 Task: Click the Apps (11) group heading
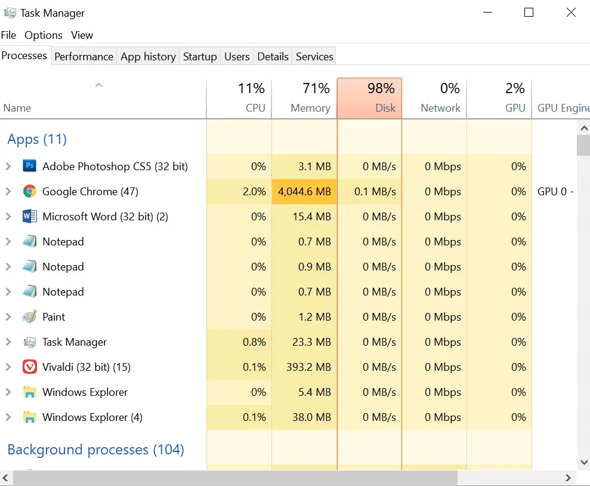pyautogui.click(x=37, y=139)
